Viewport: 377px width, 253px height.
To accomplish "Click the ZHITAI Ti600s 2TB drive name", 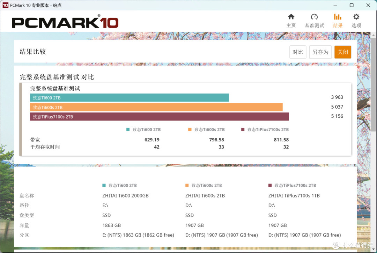I will [x=205, y=195].
